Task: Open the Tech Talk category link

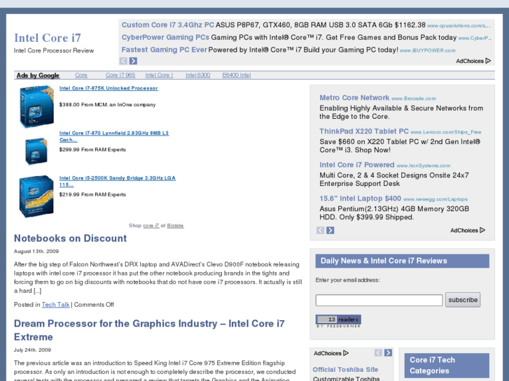Action: [x=55, y=305]
